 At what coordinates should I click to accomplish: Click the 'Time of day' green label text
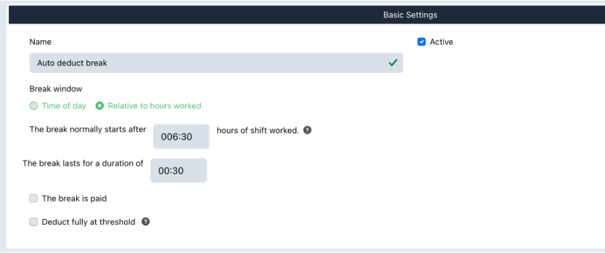(x=64, y=105)
